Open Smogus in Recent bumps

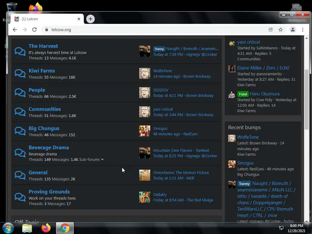(245, 163)
